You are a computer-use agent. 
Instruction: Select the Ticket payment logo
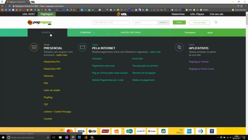pyautogui.click(x=152, y=131)
